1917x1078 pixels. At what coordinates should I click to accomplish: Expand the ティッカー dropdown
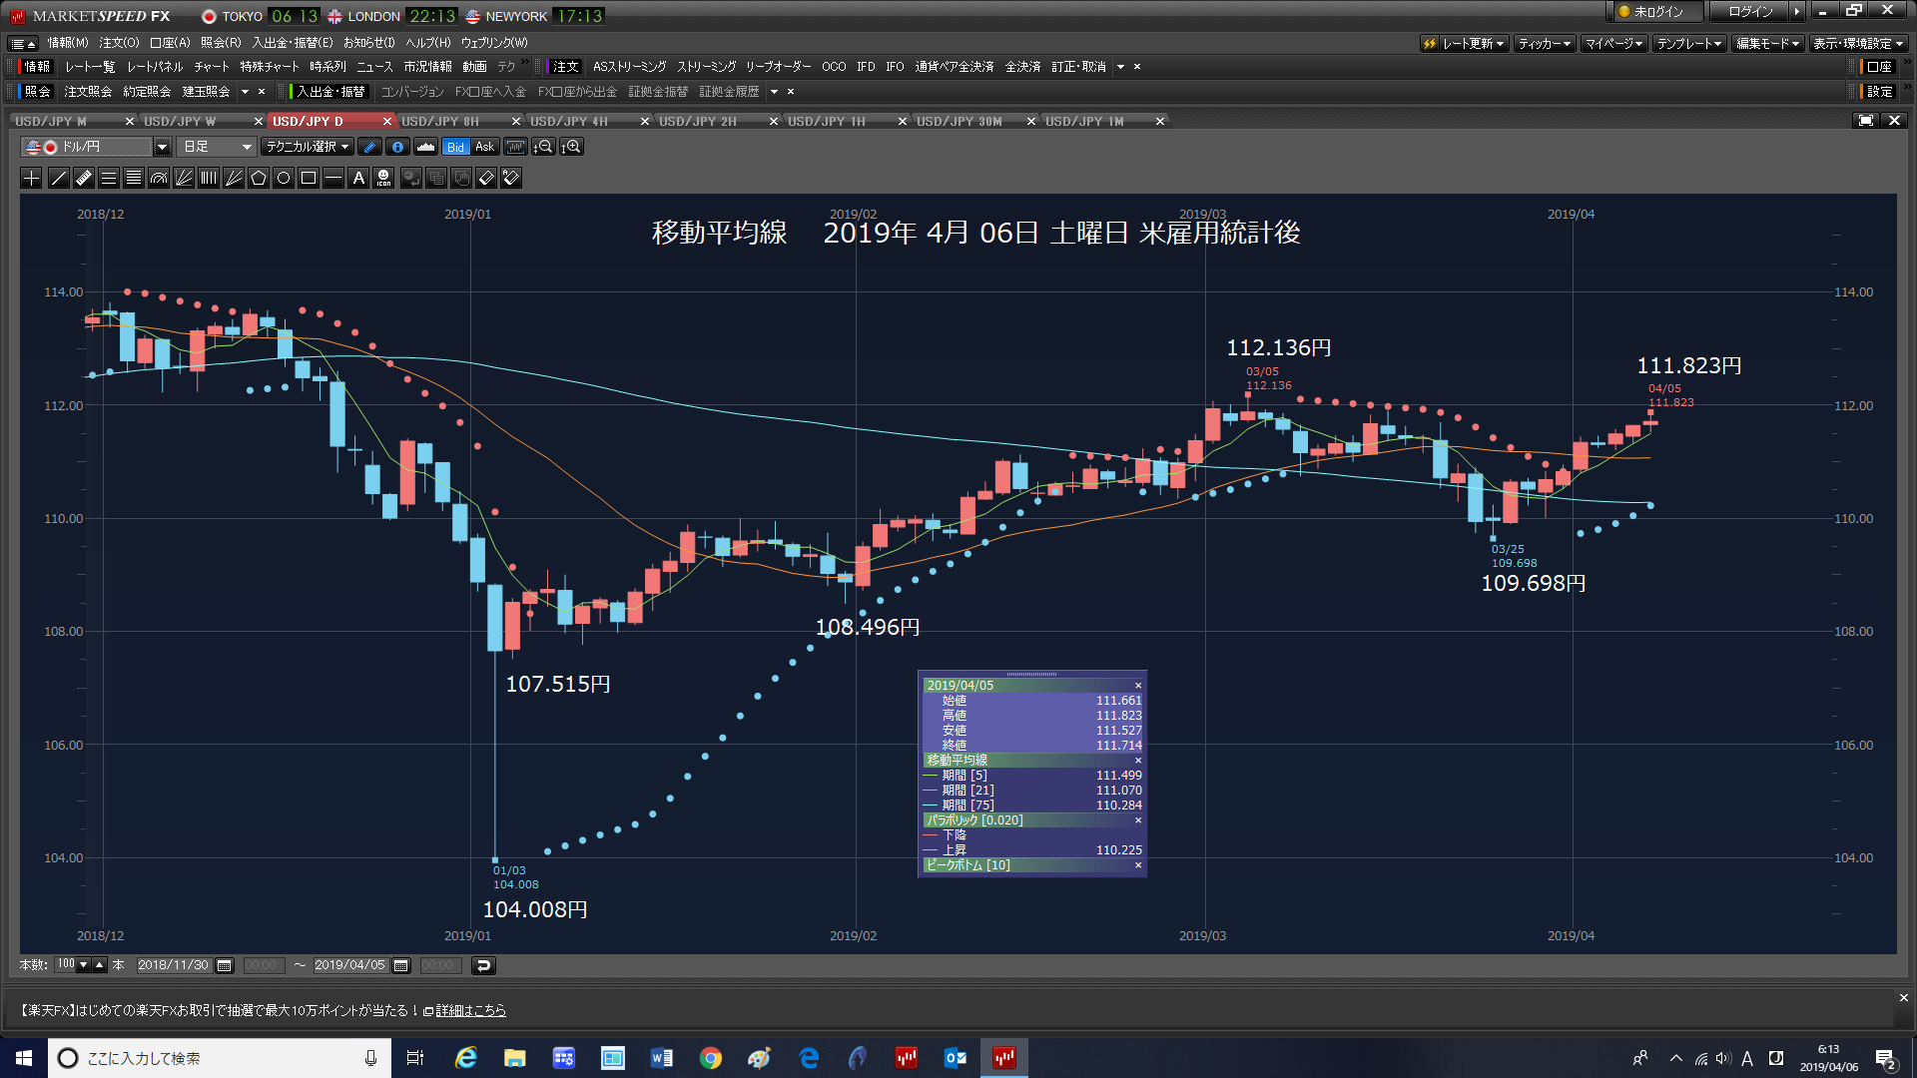pos(1545,43)
